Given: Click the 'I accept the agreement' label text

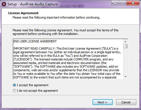Looking at the screenshot, I should 33,85.
